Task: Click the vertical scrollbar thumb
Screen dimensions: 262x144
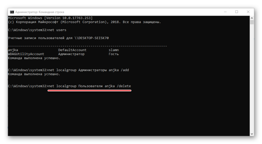Action: (252, 22)
